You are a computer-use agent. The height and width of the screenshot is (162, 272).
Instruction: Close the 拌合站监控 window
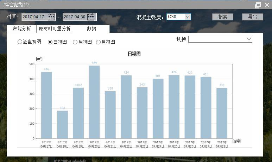(x=267, y=5)
